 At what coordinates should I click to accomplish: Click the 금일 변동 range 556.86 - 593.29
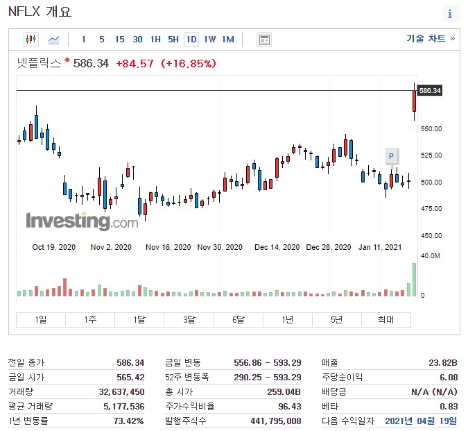(x=268, y=362)
